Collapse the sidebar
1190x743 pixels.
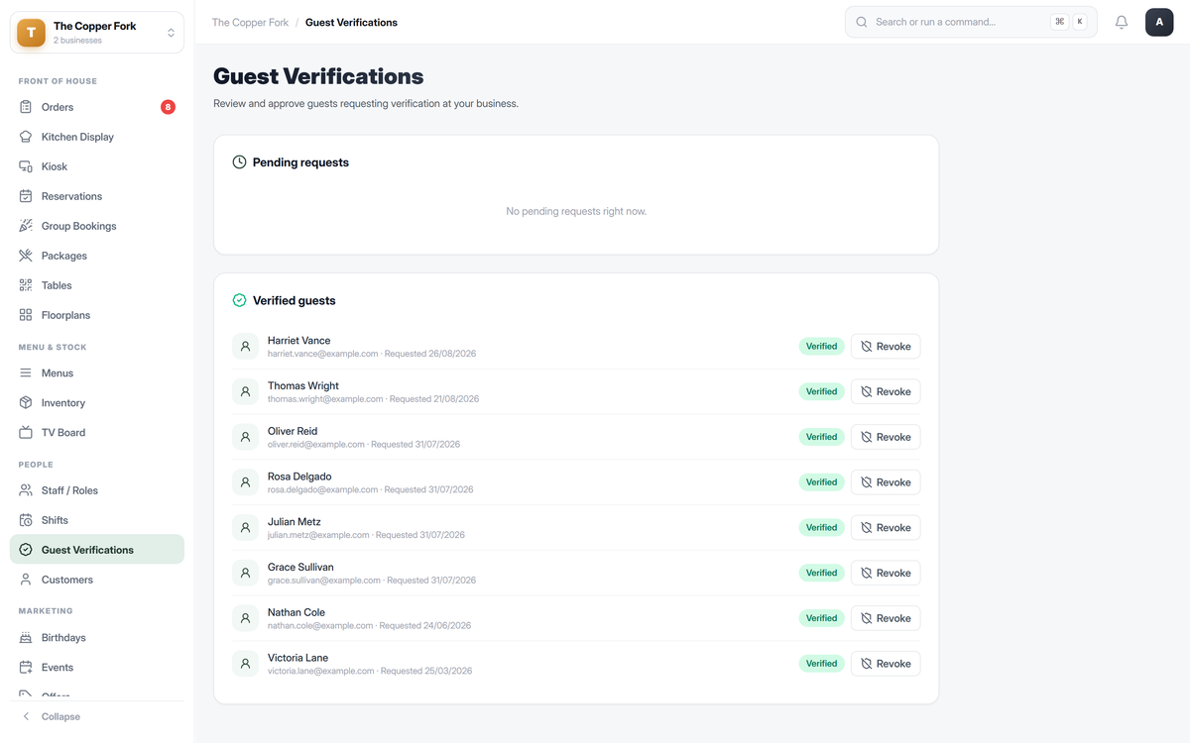click(96, 716)
